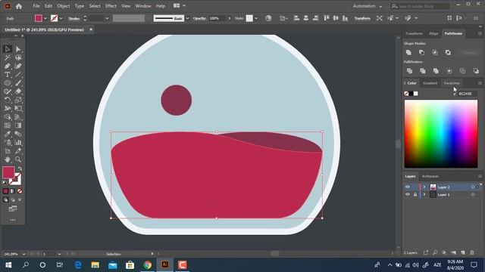Select the Type tool
Viewport: 485px width, 272px height.
pos(8,75)
